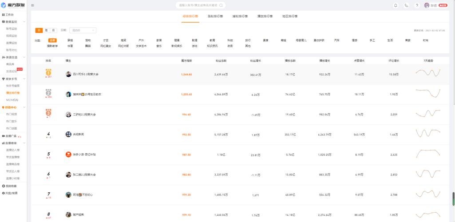Collapse the 数据监控 sidebar section
This screenshot has height=222, width=455.
click(x=24, y=22)
